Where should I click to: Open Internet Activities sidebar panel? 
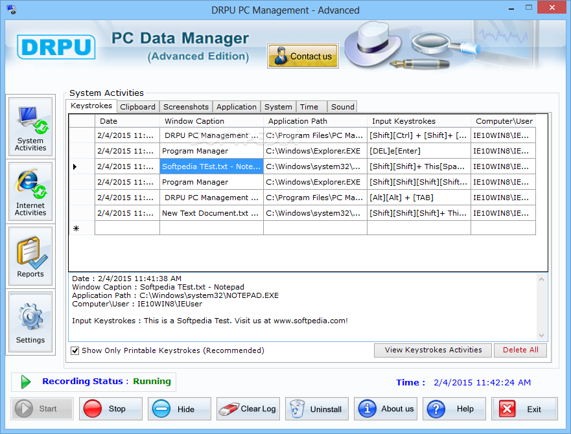pos(30,192)
